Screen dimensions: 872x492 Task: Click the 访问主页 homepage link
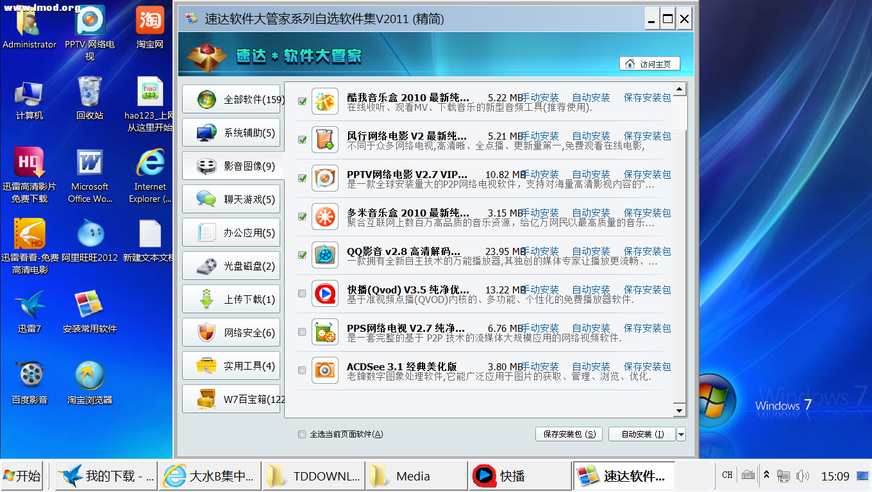pos(650,63)
